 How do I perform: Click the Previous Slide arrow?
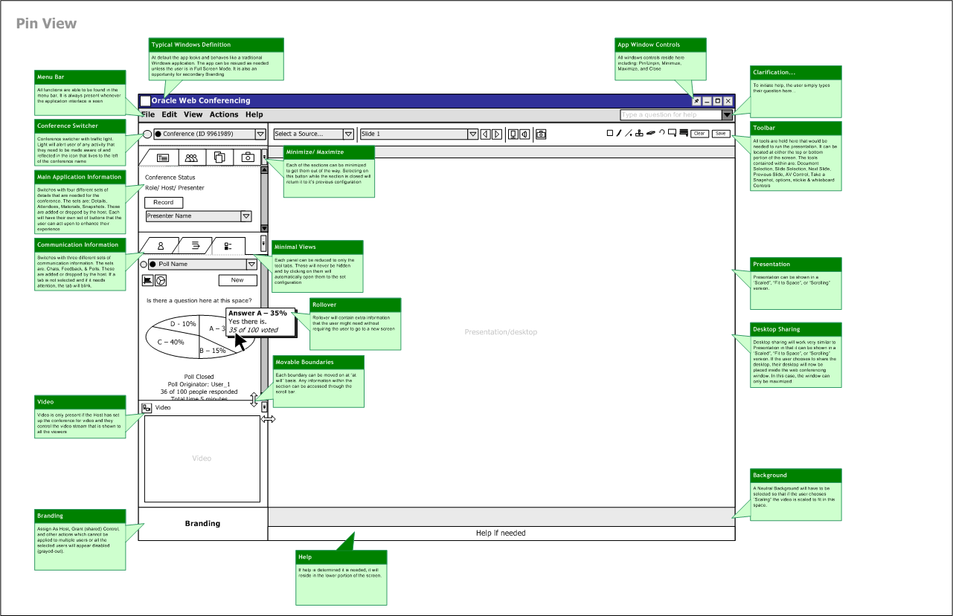[x=485, y=134]
